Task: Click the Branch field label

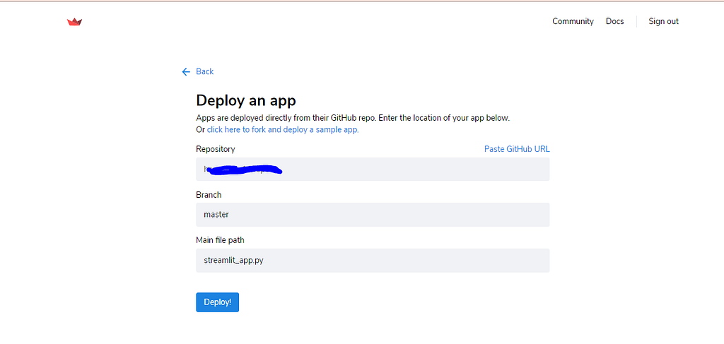Action: [x=209, y=194]
